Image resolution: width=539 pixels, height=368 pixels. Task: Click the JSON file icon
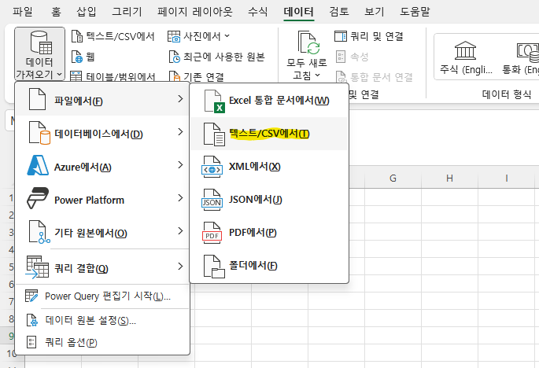(212, 200)
